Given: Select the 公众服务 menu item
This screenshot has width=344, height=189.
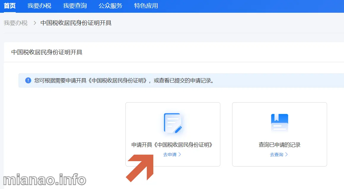Looking at the screenshot, I should (110, 6).
